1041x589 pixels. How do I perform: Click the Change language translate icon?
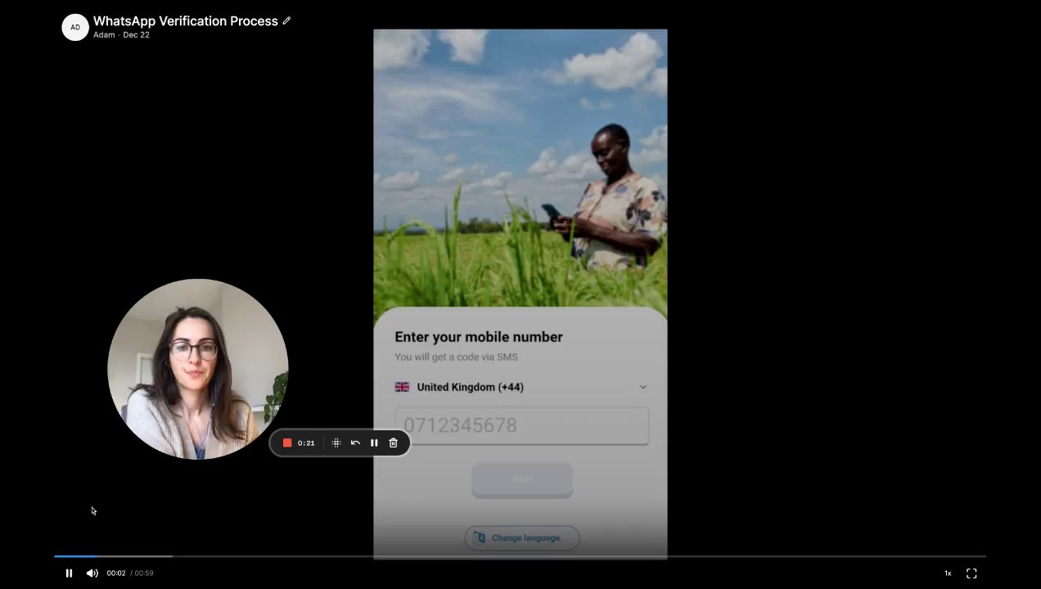pyautogui.click(x=479, y=537)
